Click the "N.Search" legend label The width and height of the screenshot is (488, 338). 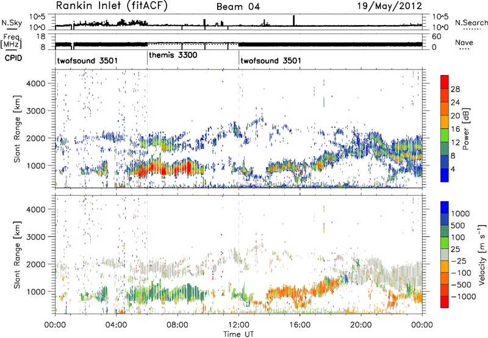(471, 23)
